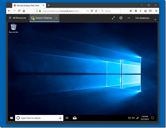
Task: Click the link/pen icon in system tray
Action: [x=137, y=118]
